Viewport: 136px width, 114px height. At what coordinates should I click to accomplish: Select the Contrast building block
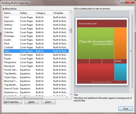[x=36, y=47]
